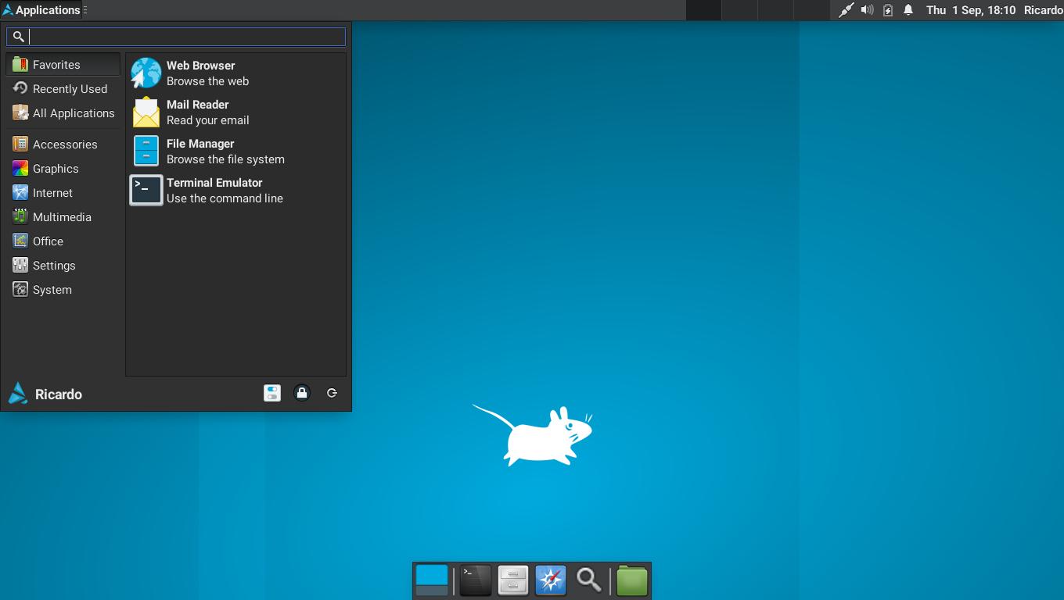Open the Accessories category
The width and height of the screenshot is (1064, 600).
point(63,145)
